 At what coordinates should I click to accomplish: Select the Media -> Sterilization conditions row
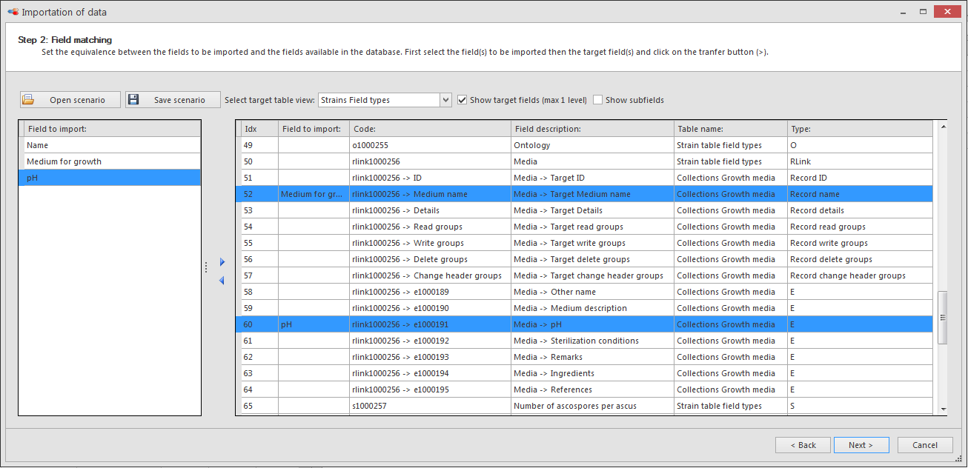tap(584, 341)
